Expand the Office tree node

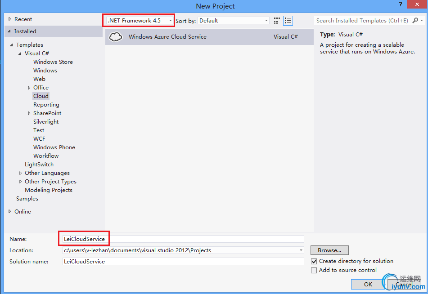[x=29, y=88]
